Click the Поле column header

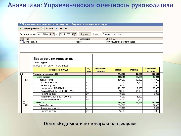(49, 39)
